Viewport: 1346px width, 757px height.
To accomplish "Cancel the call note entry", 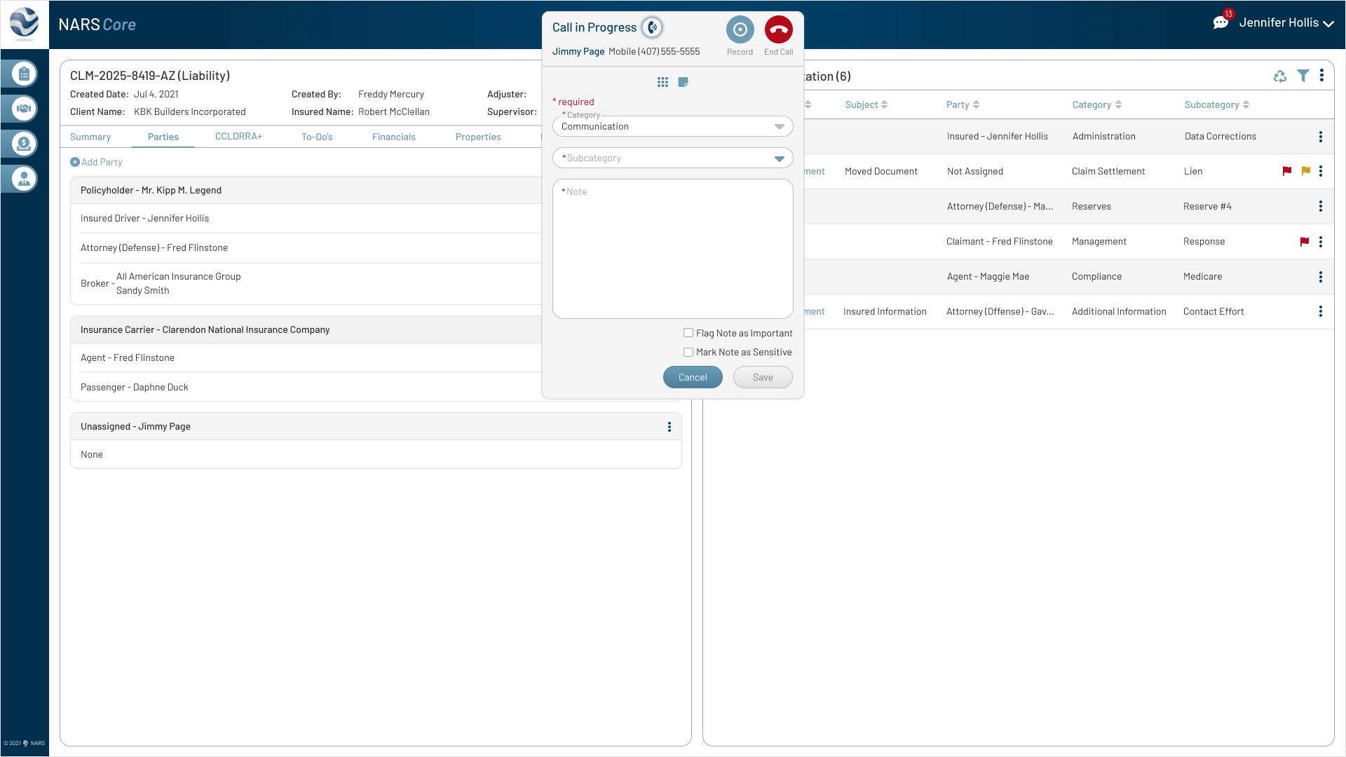I will pyautogui.click(x=693, y=377).
